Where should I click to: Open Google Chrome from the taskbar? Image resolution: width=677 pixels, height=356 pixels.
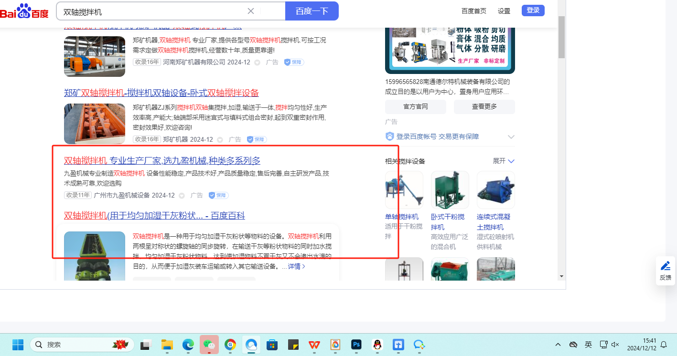point(230,344)
